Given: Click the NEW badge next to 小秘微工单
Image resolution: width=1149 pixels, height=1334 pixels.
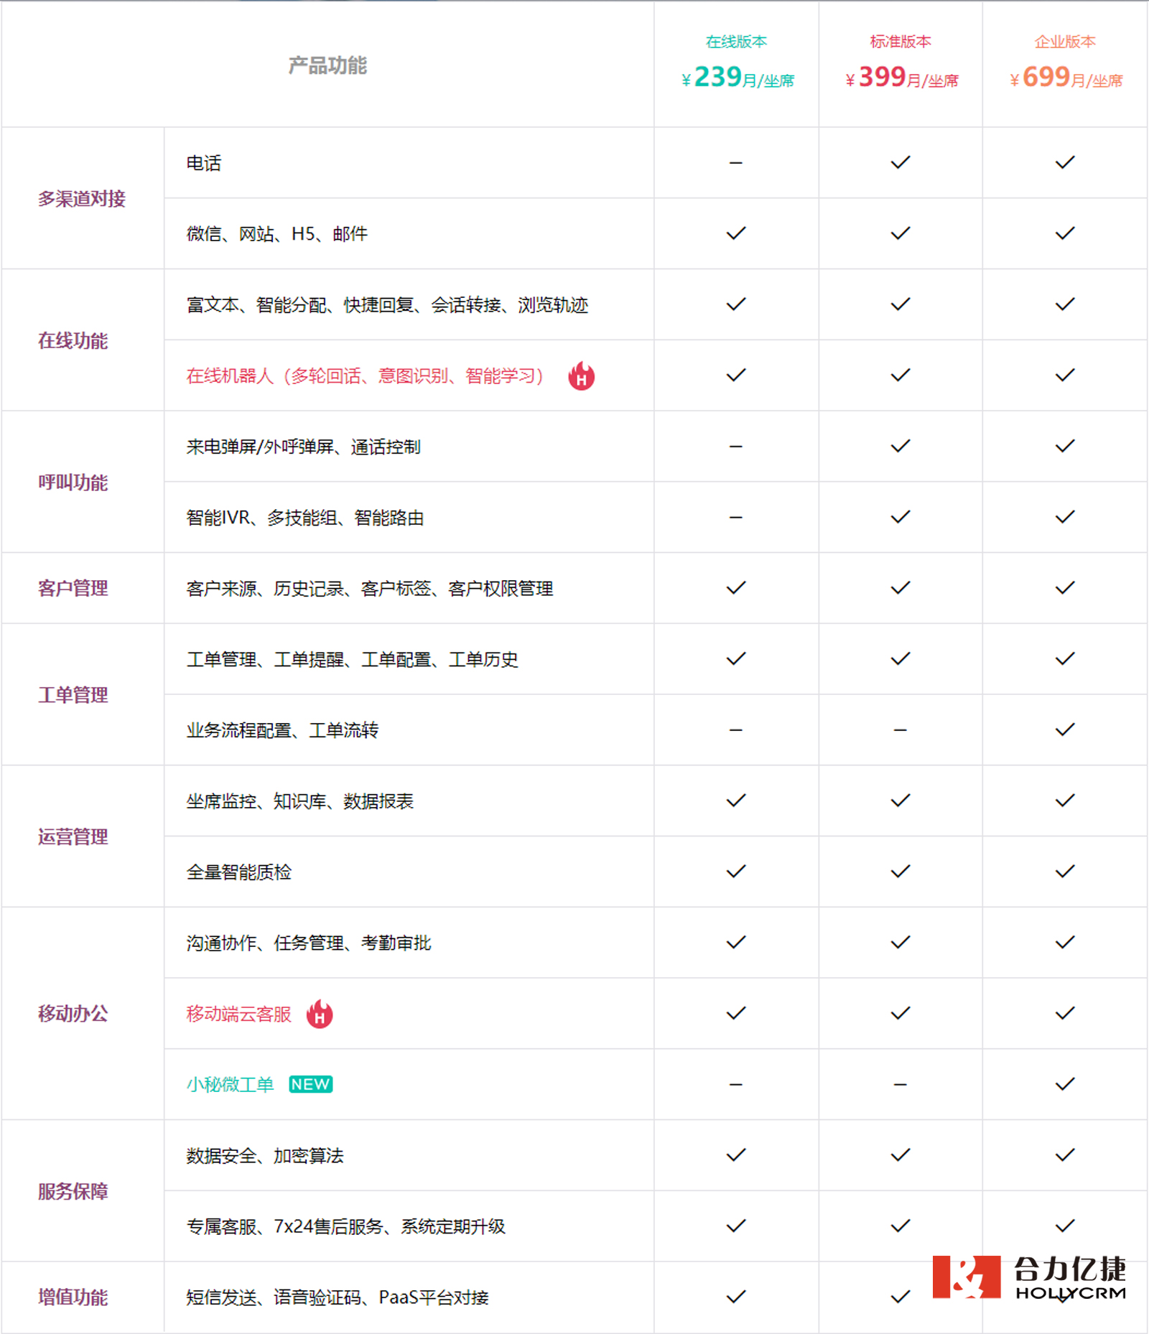Looking at the screenshot, I should 310,1084.
